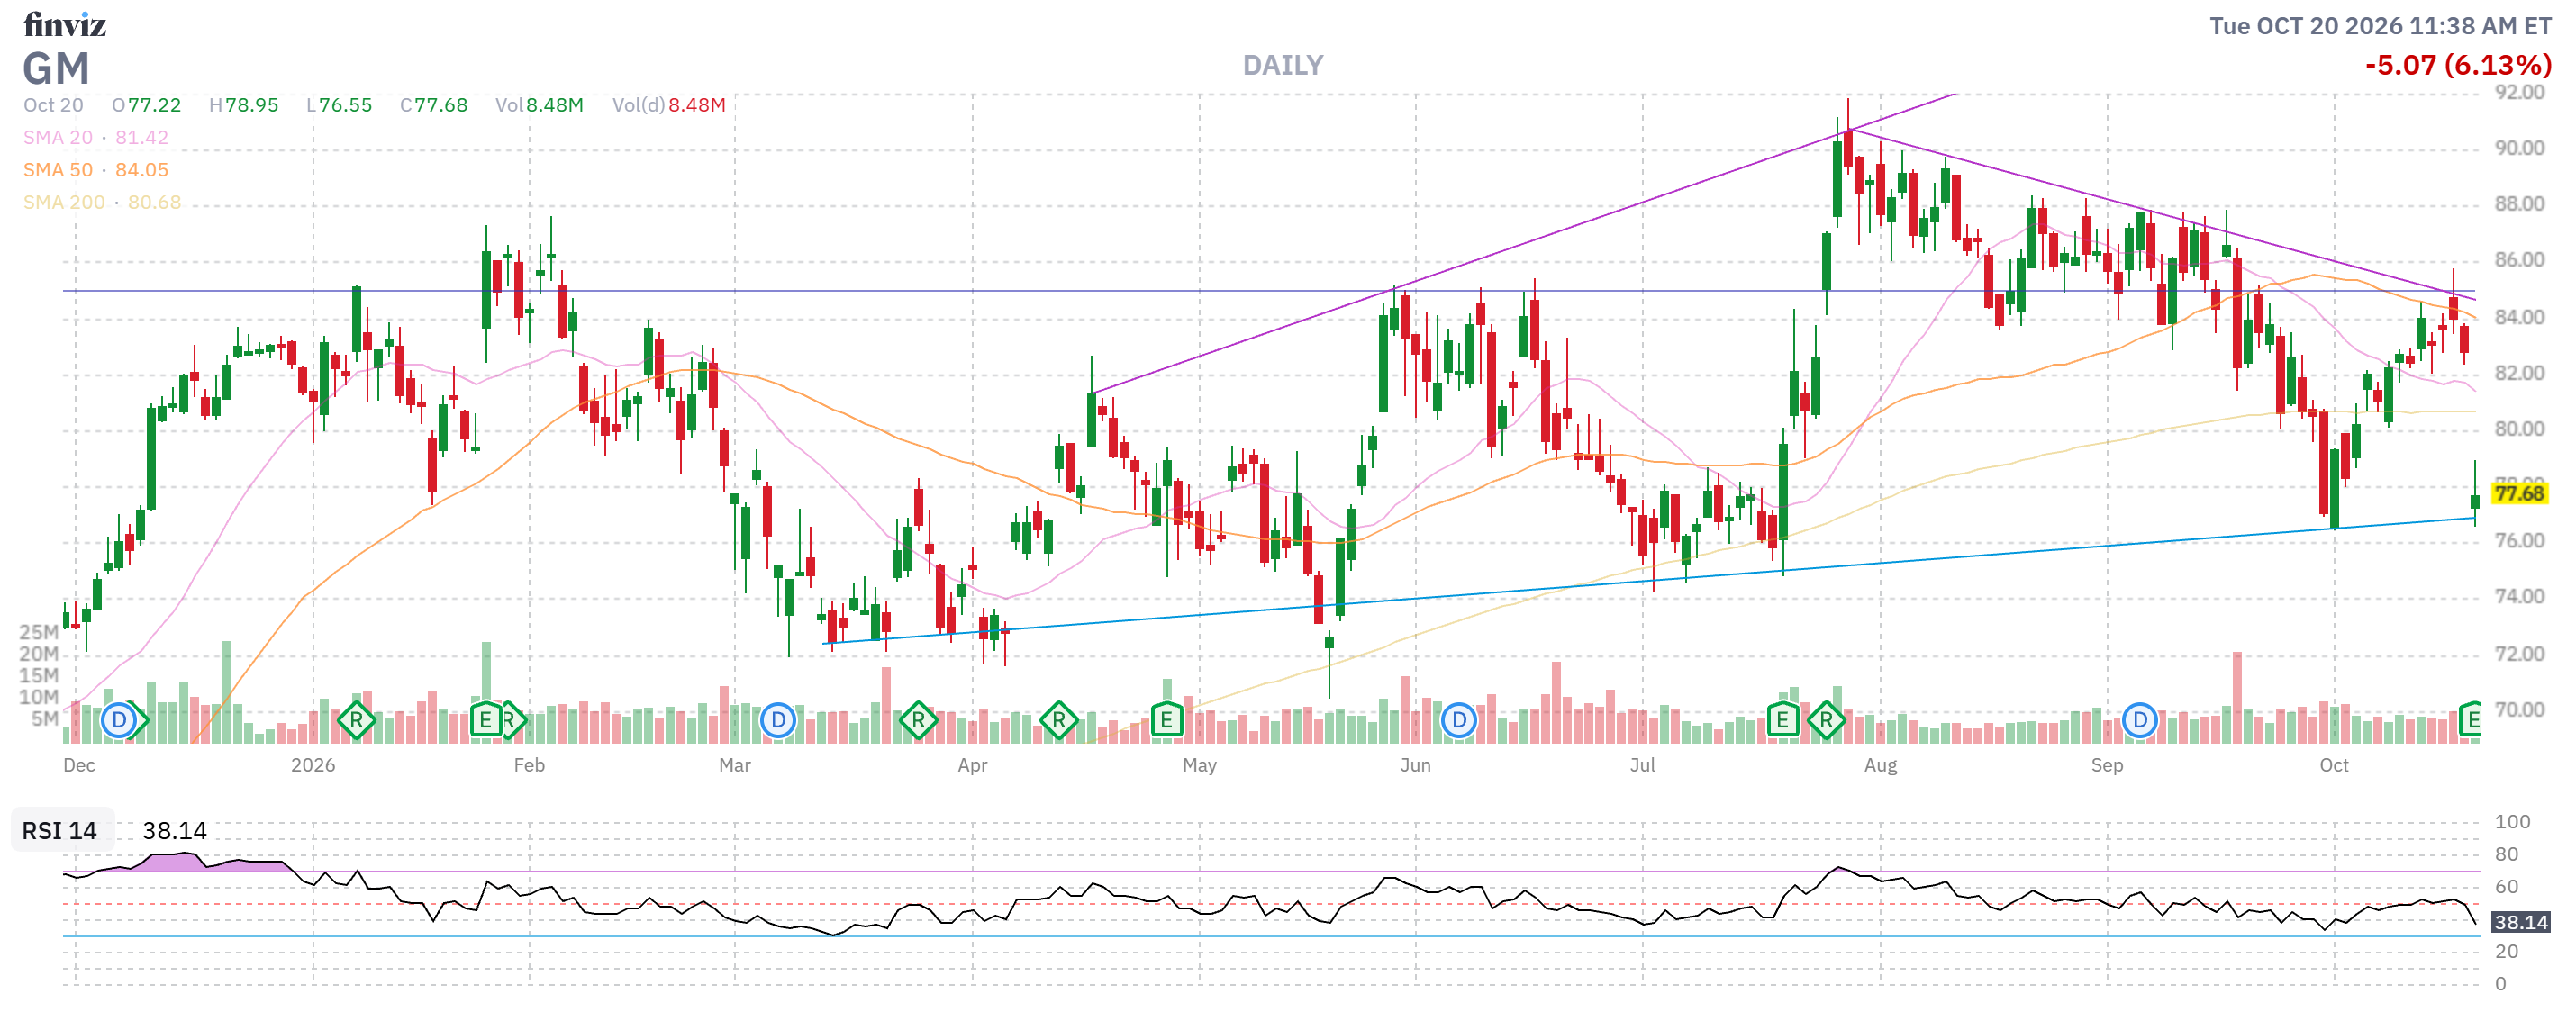Click the open price O77.22

tap(146, 105)
